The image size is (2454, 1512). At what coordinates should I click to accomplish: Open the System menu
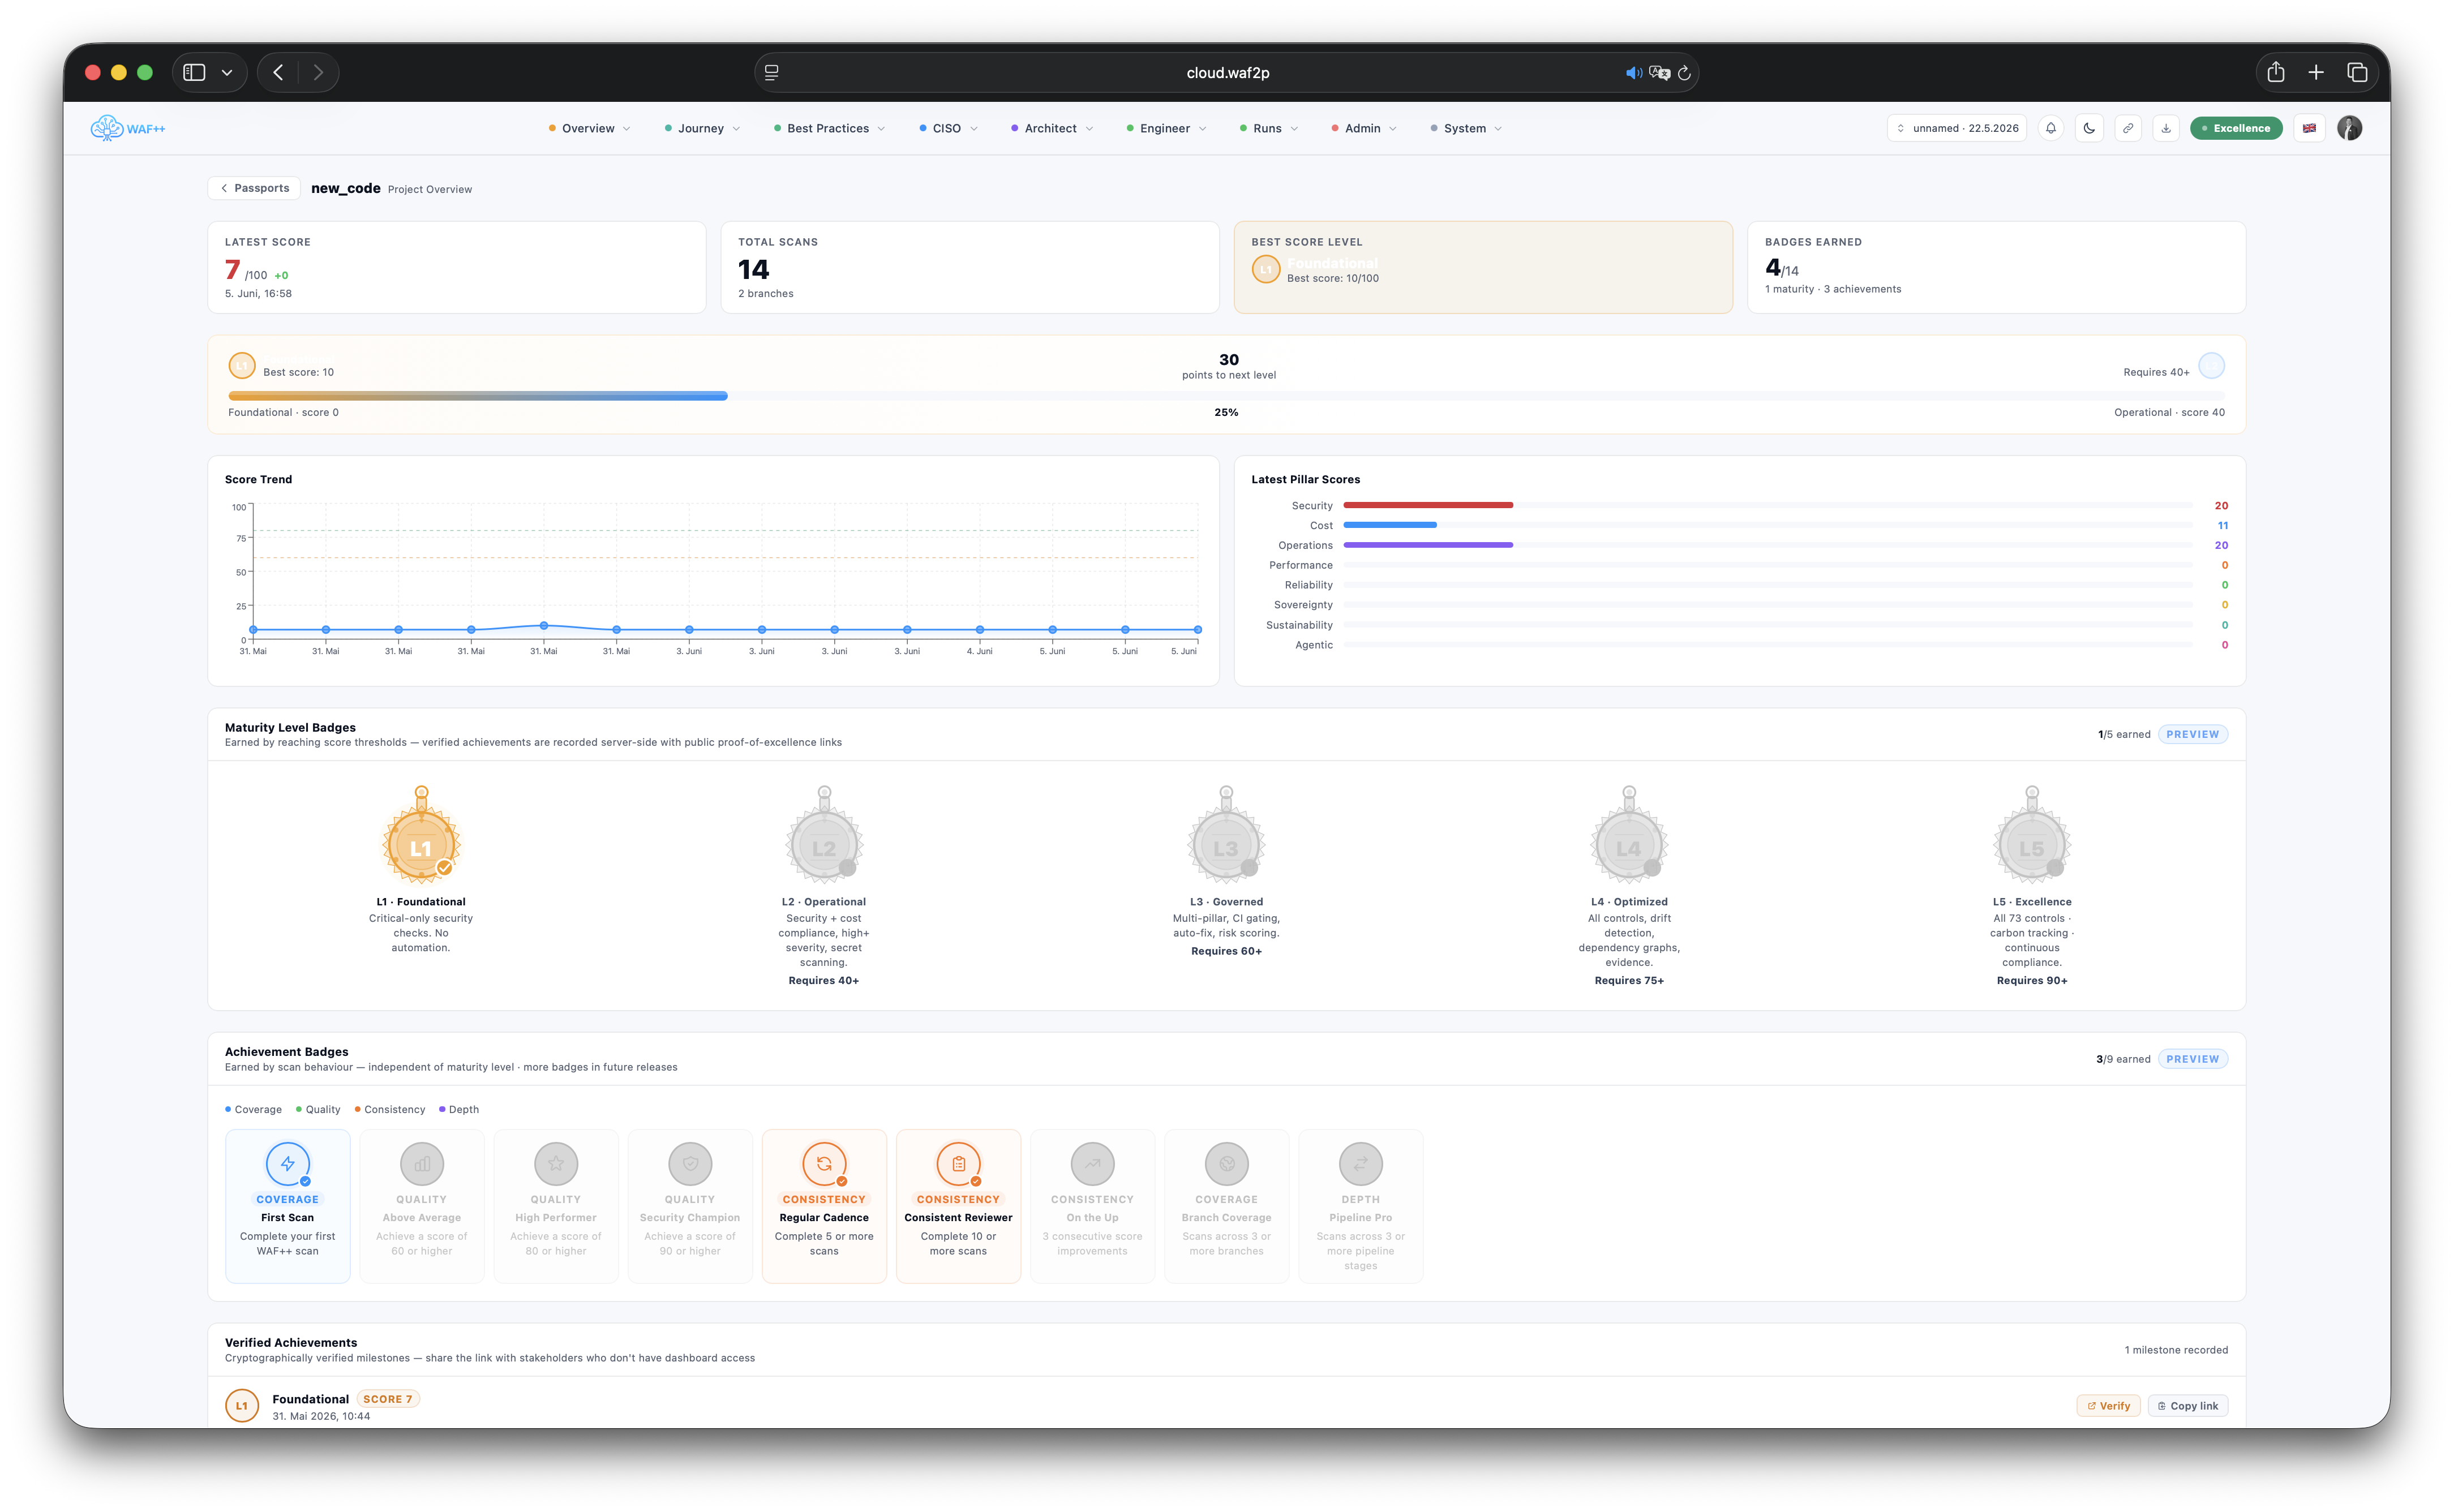1466,128
